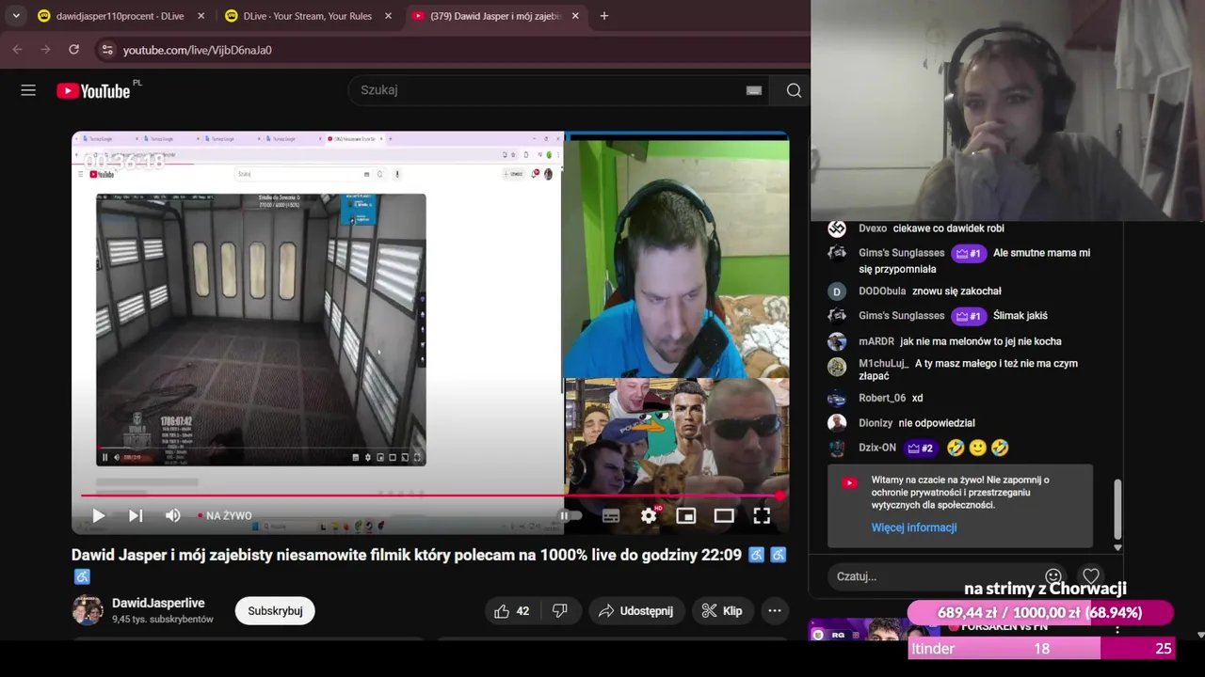Turn on subtitles in the player
Image resolution: width=1205 pixels, height=677 pixels.
point(611,515)
